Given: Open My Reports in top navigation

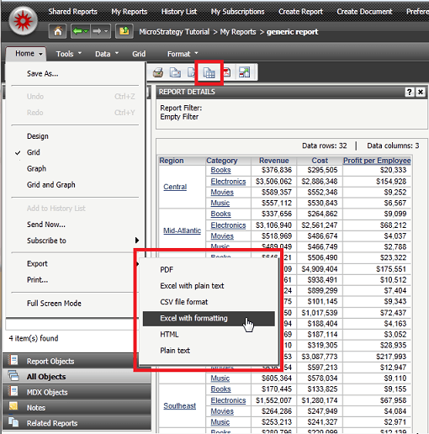Looking at the screenshot, I should point(129,12).
